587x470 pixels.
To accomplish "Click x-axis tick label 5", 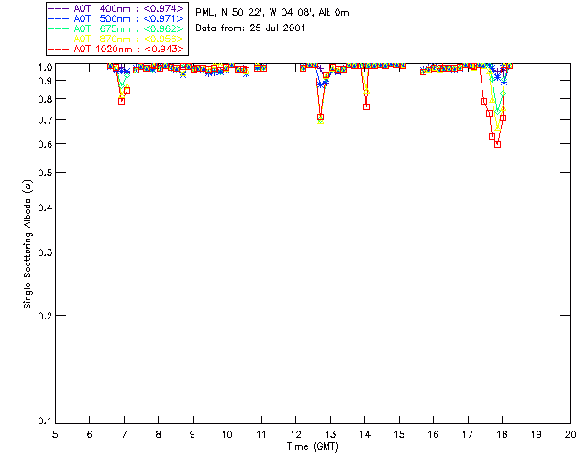I will [55, 434].
